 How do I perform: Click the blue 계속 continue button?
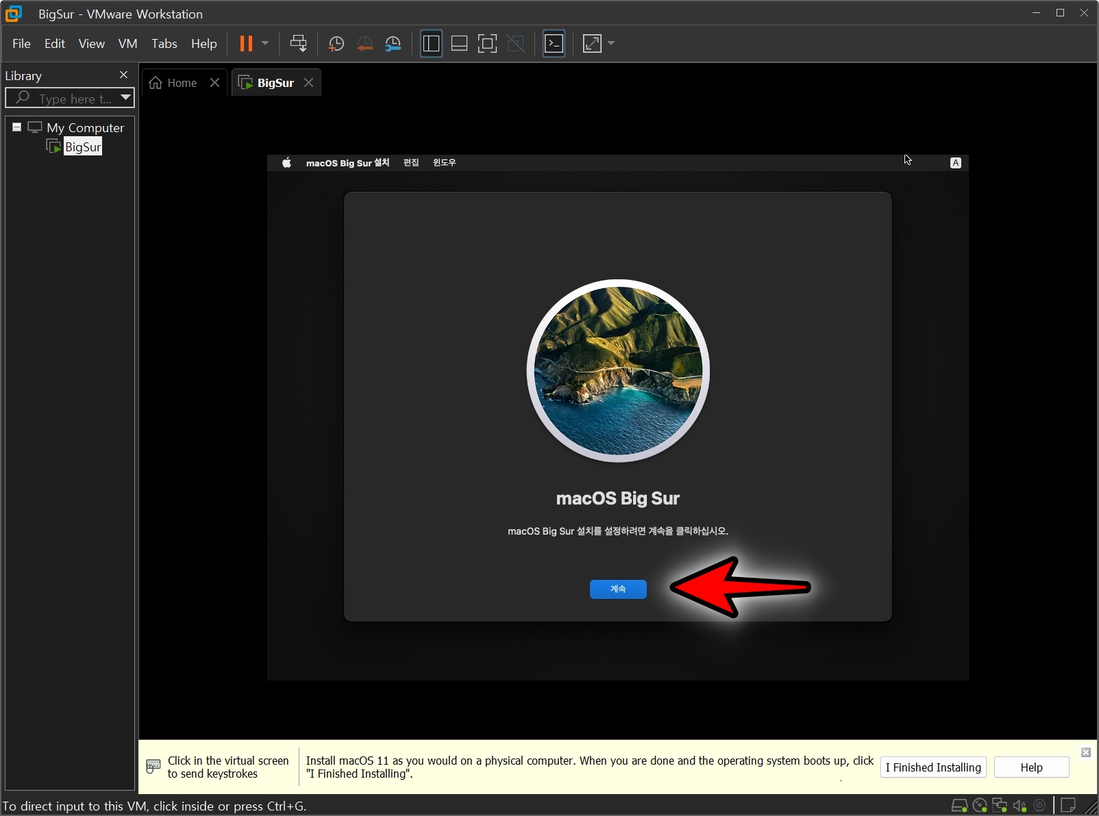click(x=618, y=589)
